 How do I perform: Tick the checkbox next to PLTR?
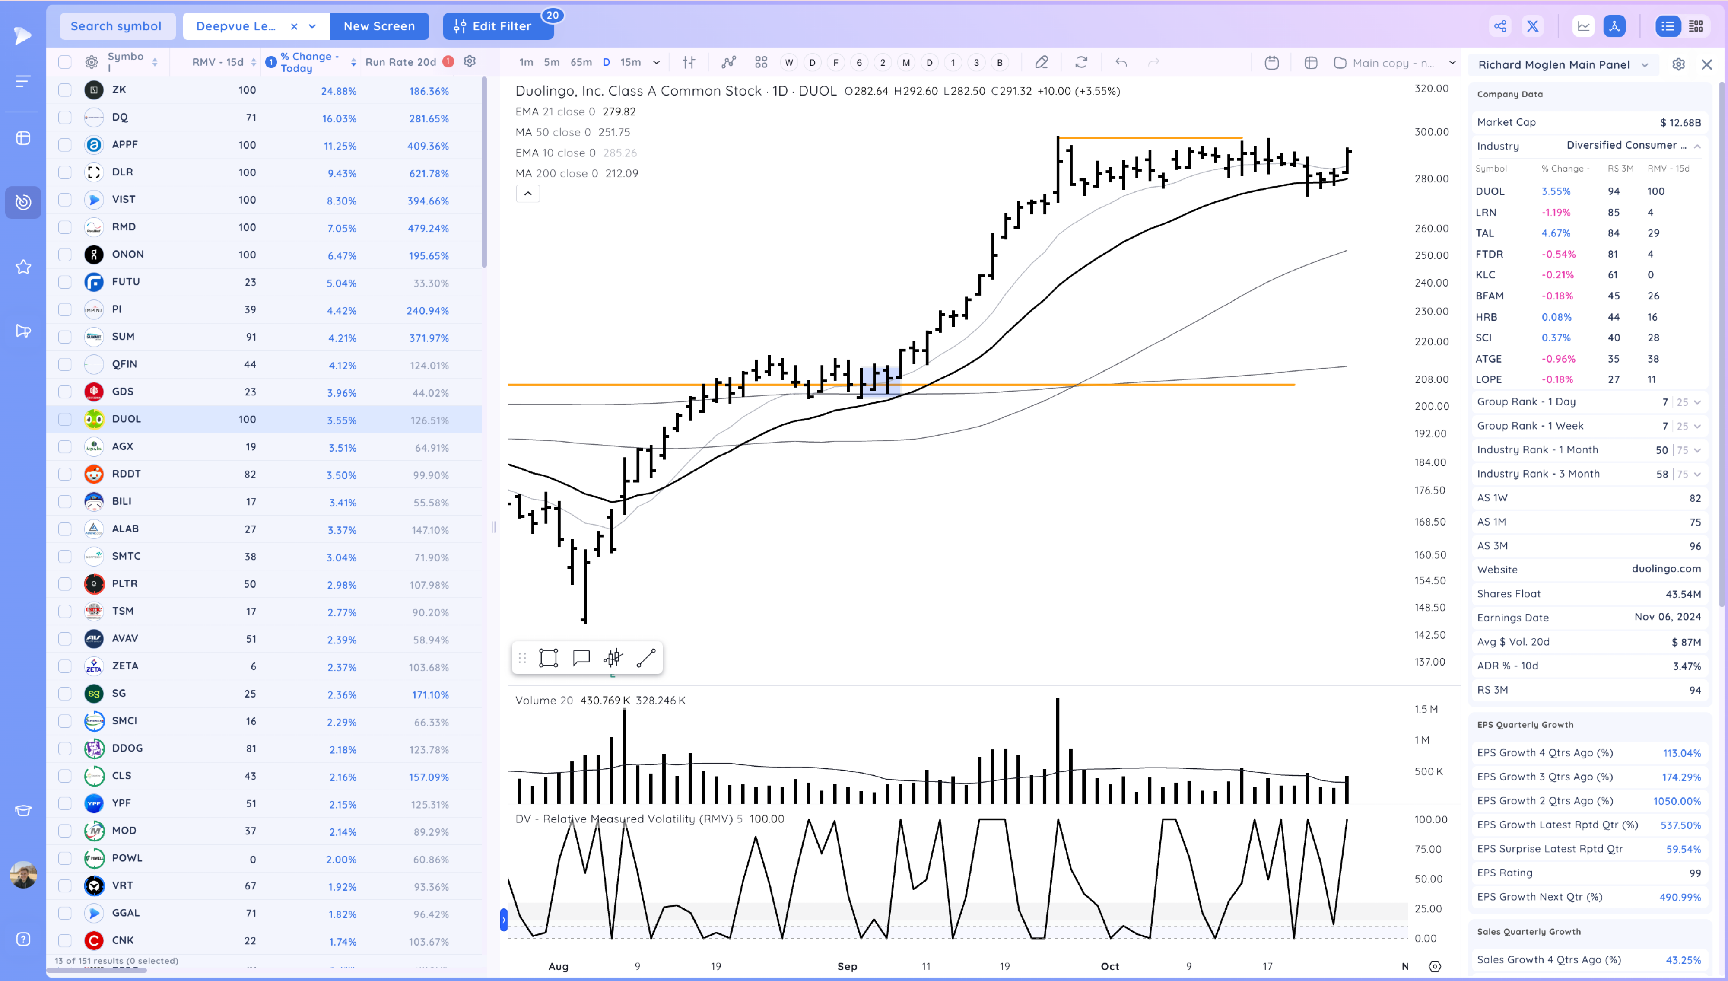[65, 583]
